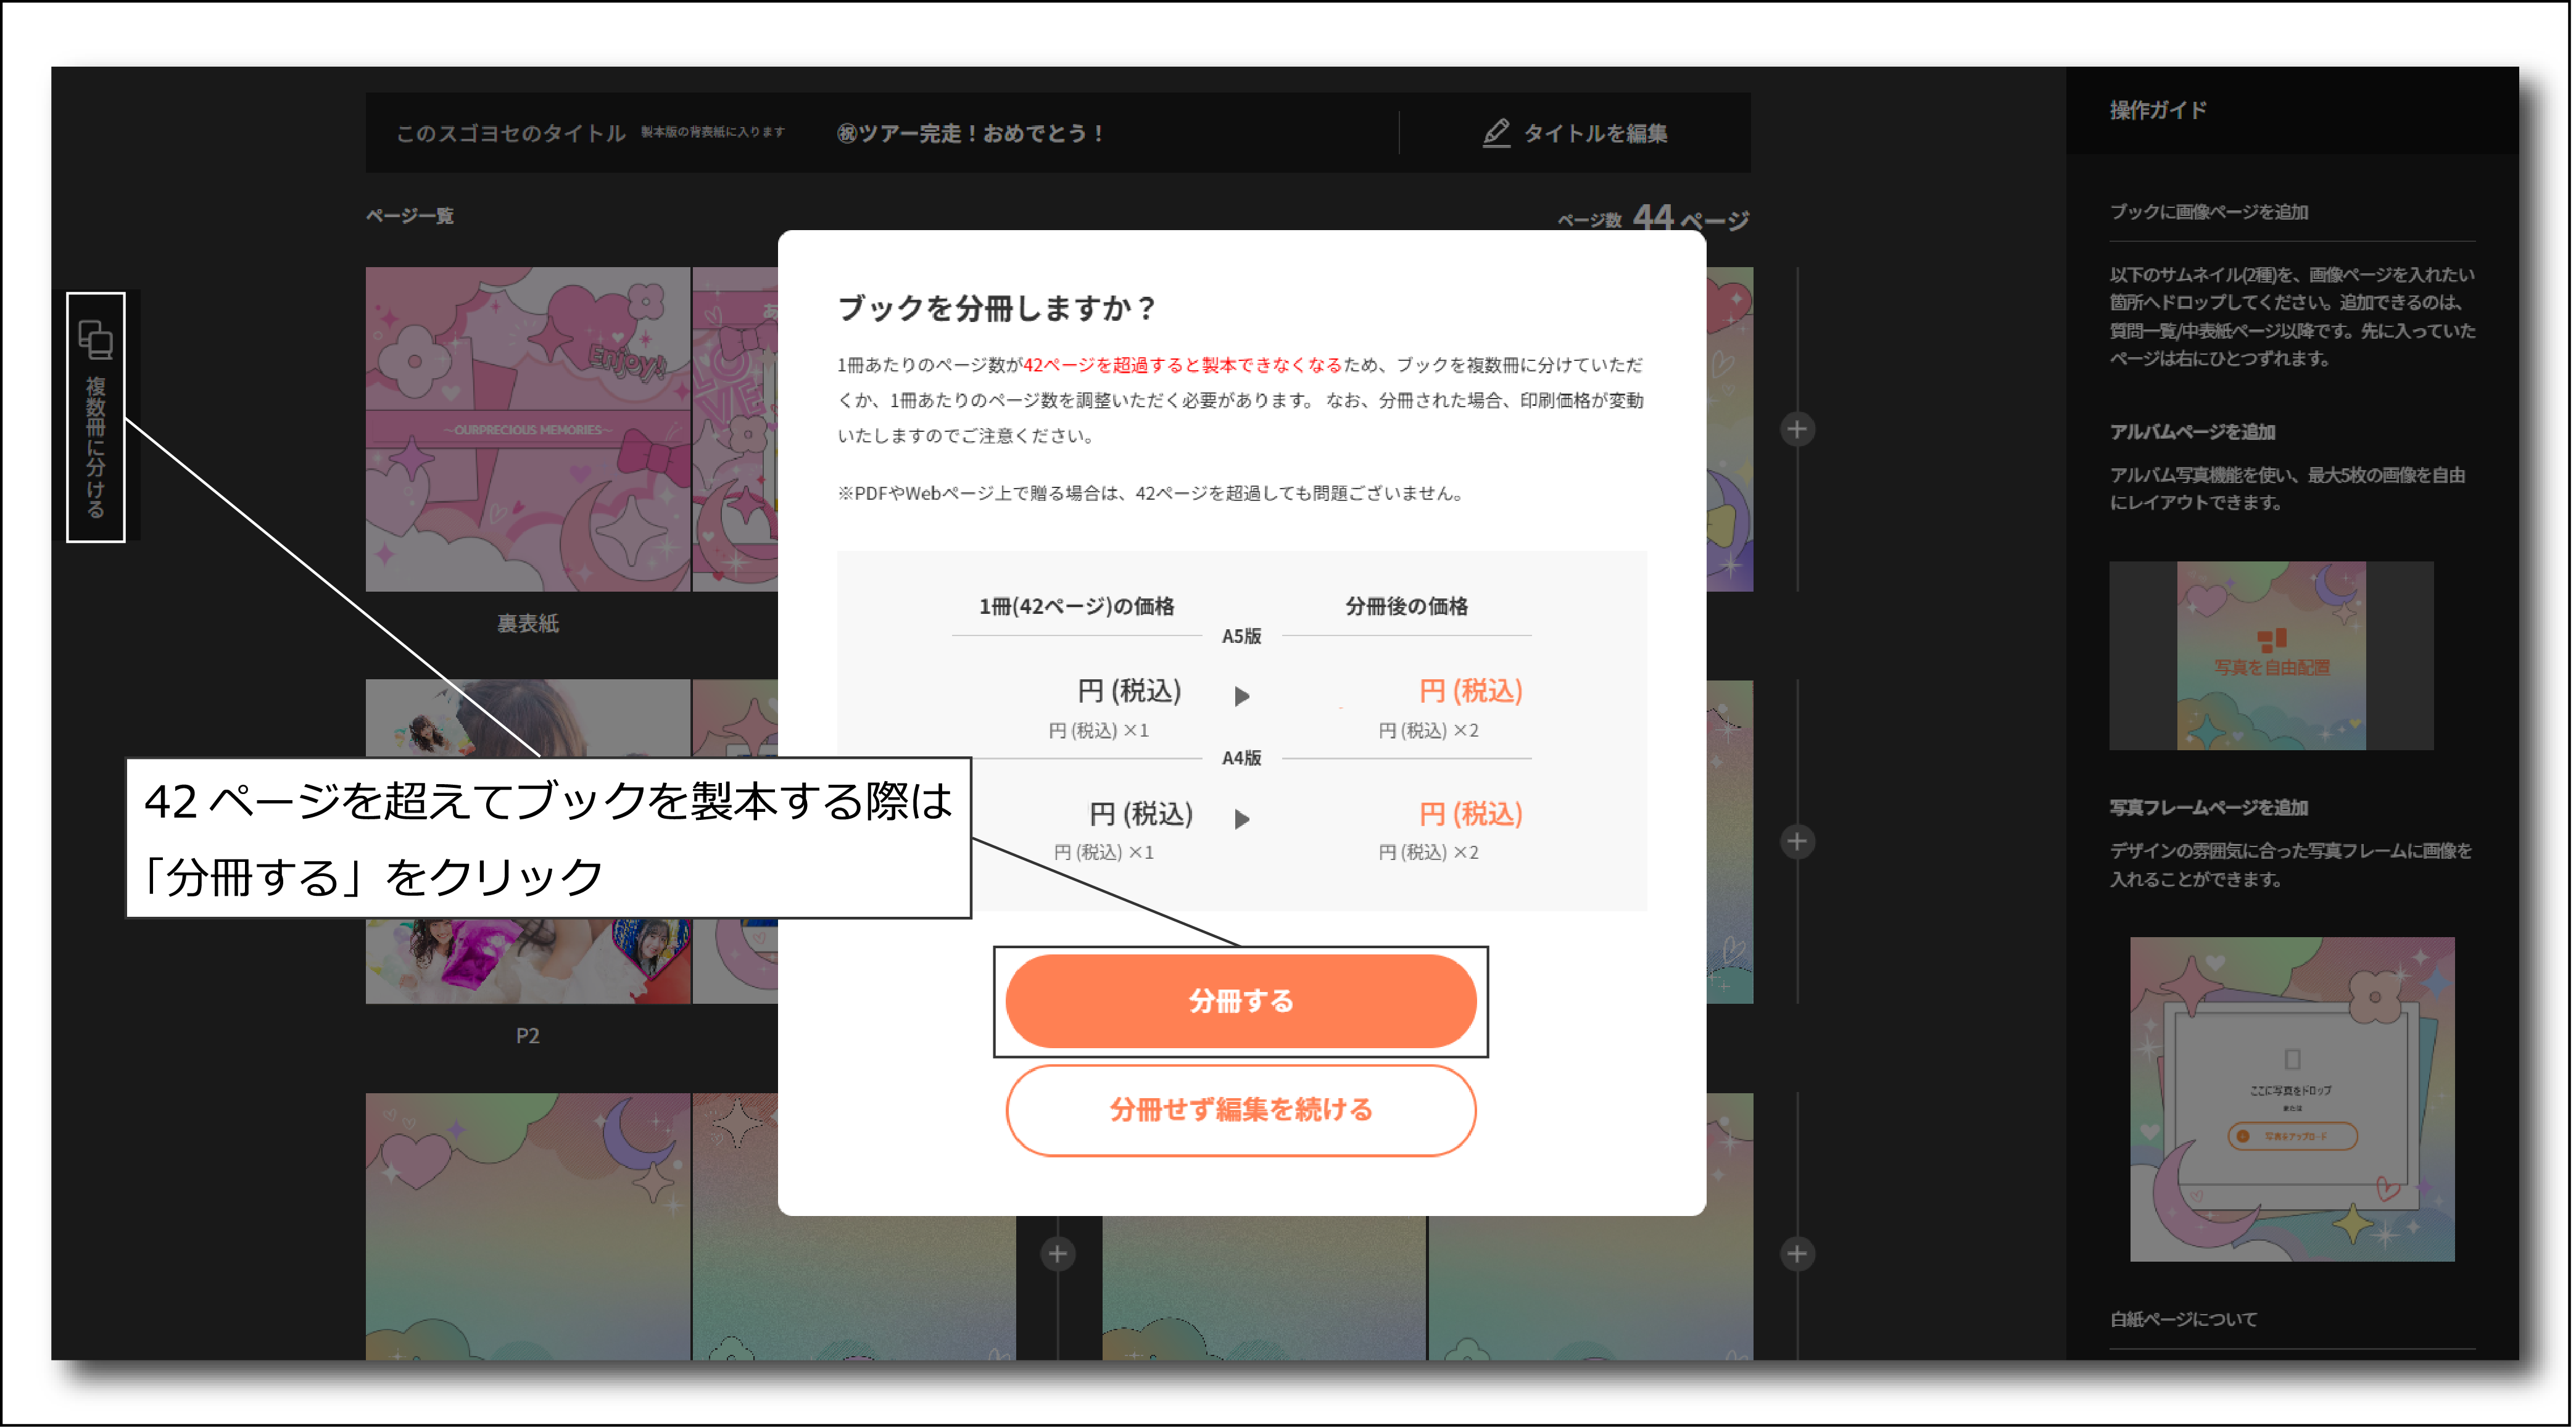
Task: Select the P2 page thumbnail
Action: (527, 960)
